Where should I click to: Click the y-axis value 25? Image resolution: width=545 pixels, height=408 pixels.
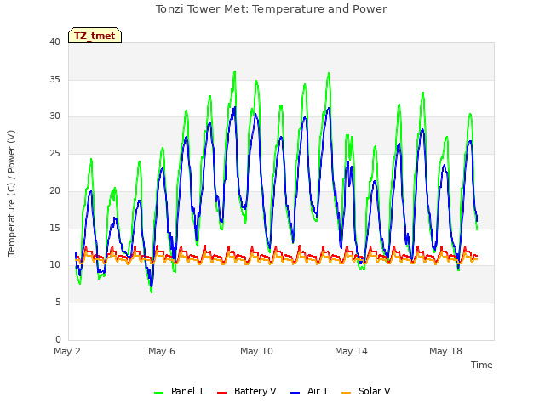[54, 153]
